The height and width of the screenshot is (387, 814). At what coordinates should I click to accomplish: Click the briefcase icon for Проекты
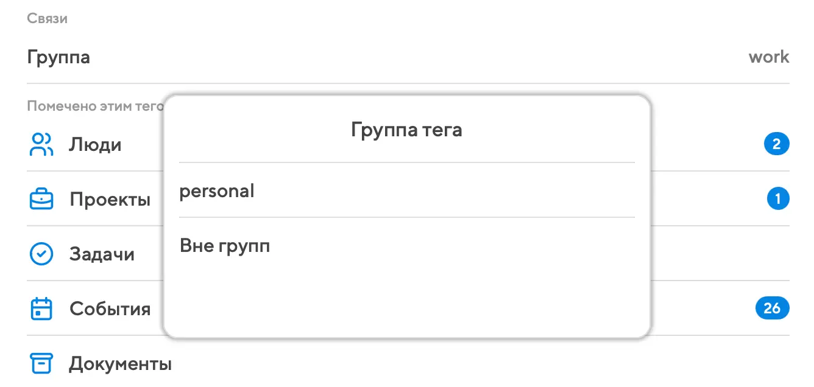tap(41, 199)
